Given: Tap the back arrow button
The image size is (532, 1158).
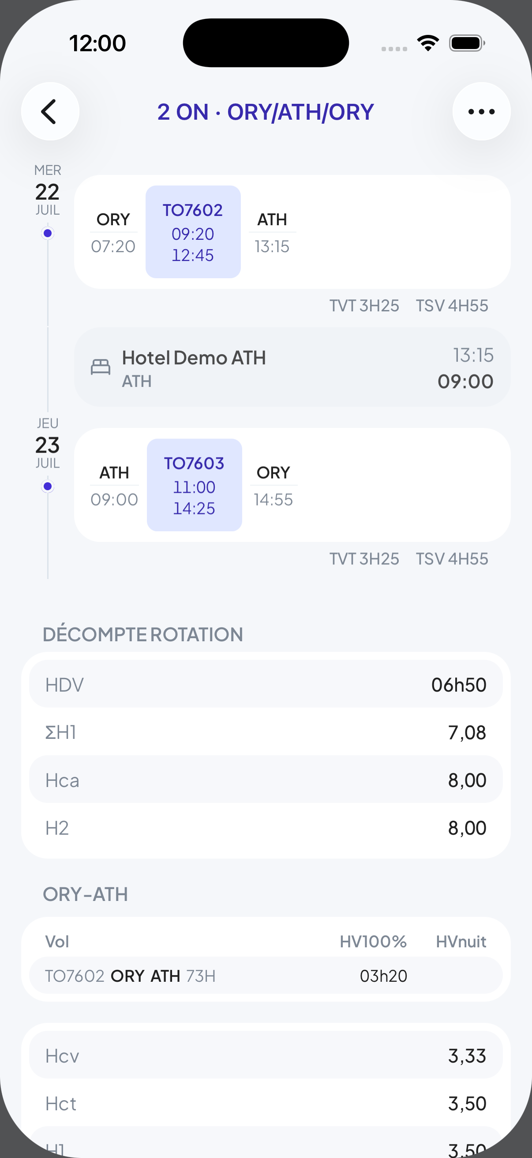Looking at the screenshot, I should click(50, 111).
